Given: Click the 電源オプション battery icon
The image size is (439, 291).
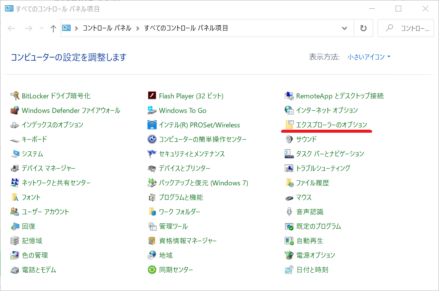Looking at the screenshot, I should [x=289, y=255].
